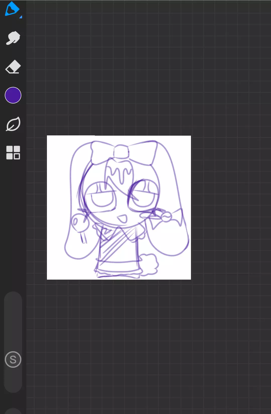Open the Layers grid panel
This screenshot has height=414, width=271.
(x=13, y=152)
